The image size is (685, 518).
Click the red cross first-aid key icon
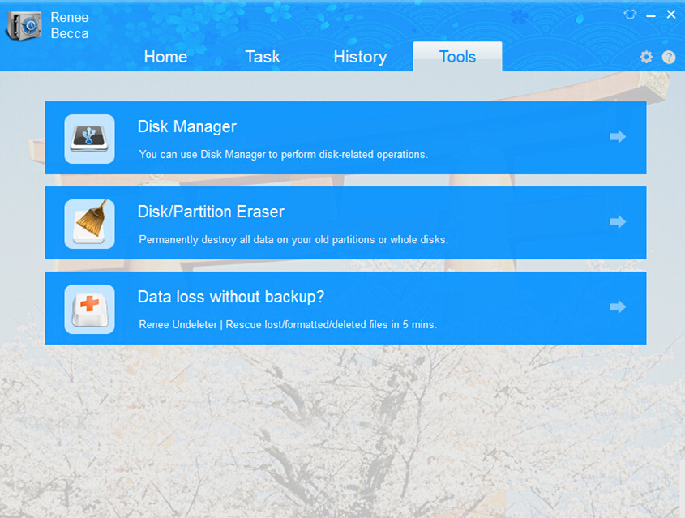point(89,309)
